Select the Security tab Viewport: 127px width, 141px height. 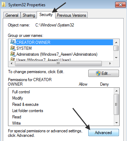(x=46, y=15)
